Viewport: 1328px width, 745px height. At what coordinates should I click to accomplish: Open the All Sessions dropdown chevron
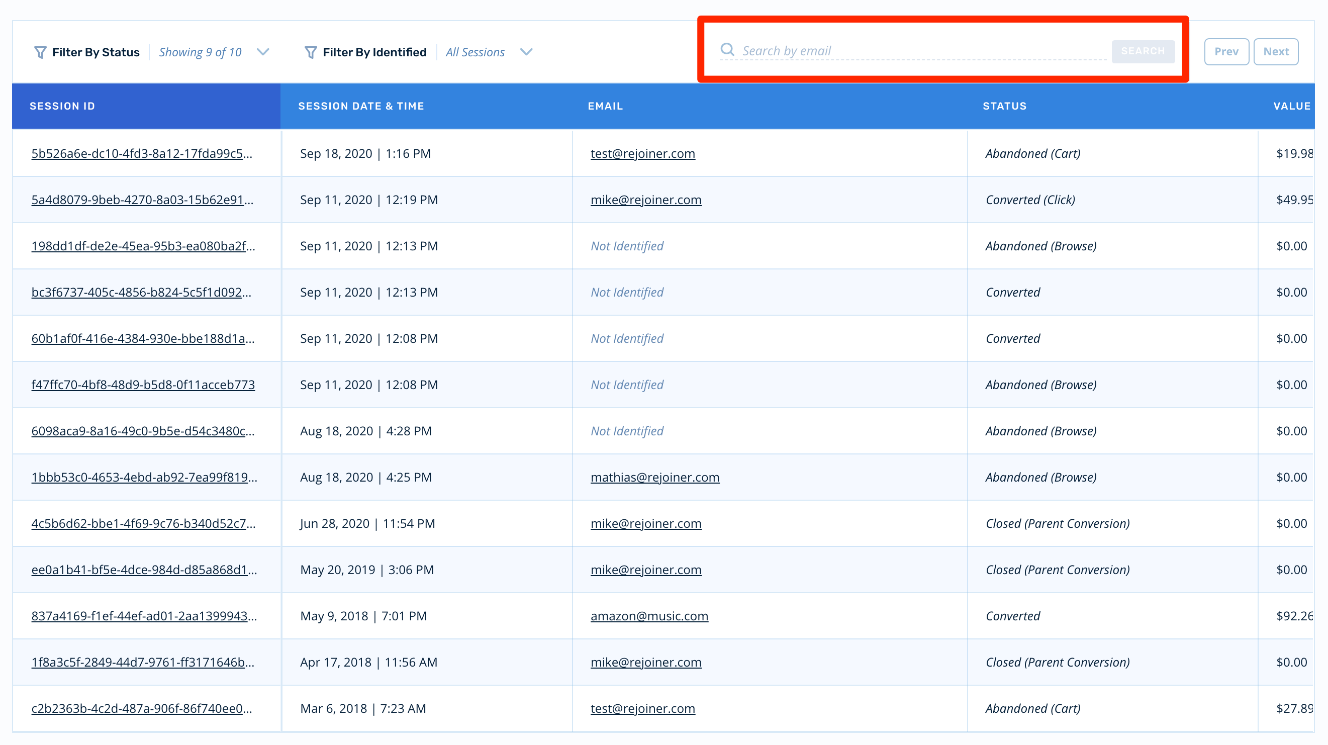click(526, 52)
